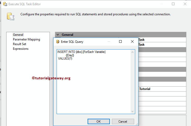The width and height of the screenshot is (191, 126).
Task: Open the General page in the left list
Action: coord(18,35)
